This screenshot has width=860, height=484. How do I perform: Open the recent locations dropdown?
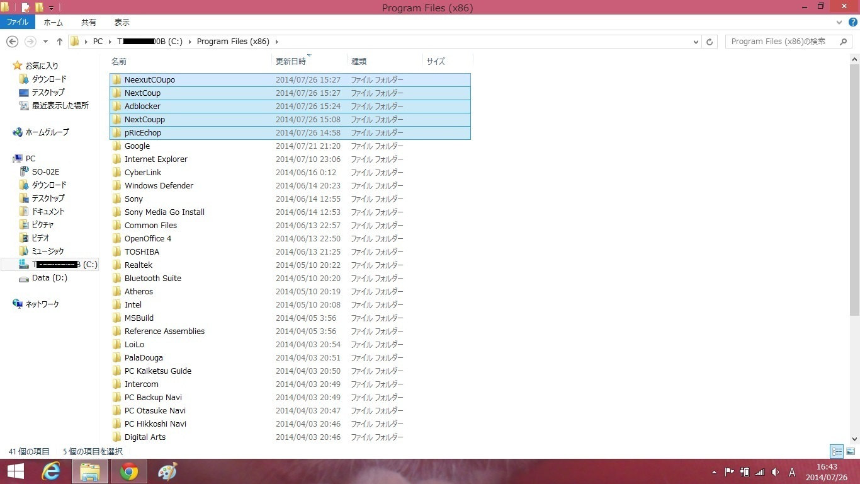tap(45, 42)
